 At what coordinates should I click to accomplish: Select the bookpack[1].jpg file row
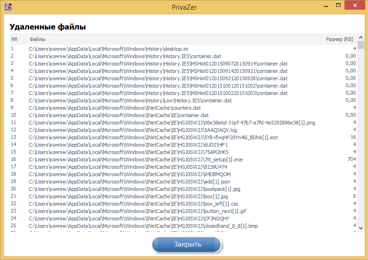183,189
